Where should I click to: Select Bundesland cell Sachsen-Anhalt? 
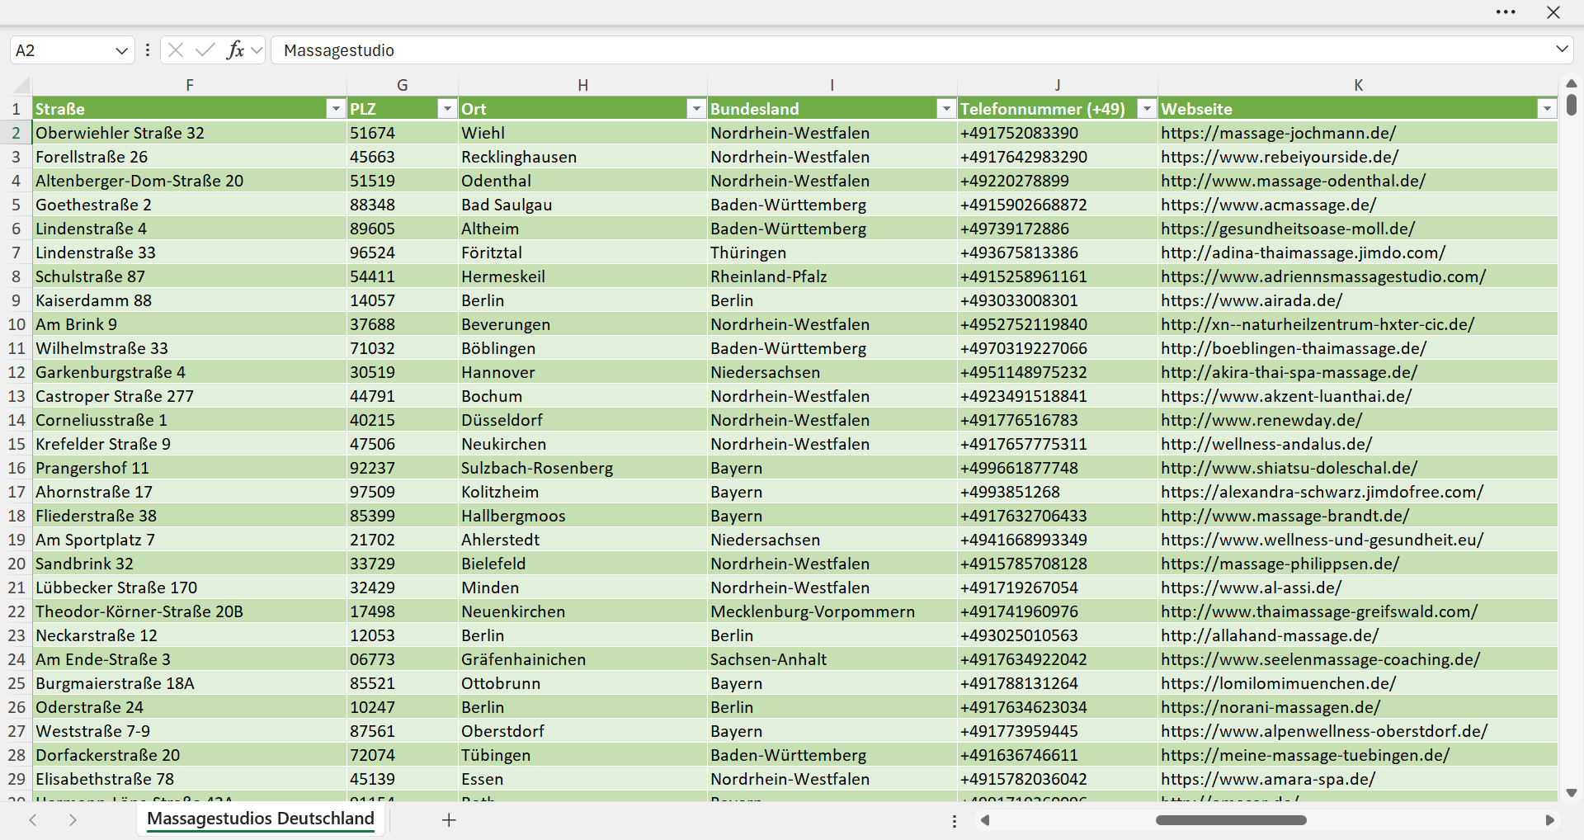click(x=832, y=659)
